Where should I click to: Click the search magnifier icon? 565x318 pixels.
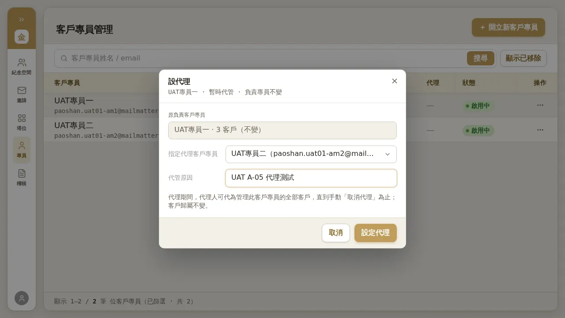[x=64, y=58]
